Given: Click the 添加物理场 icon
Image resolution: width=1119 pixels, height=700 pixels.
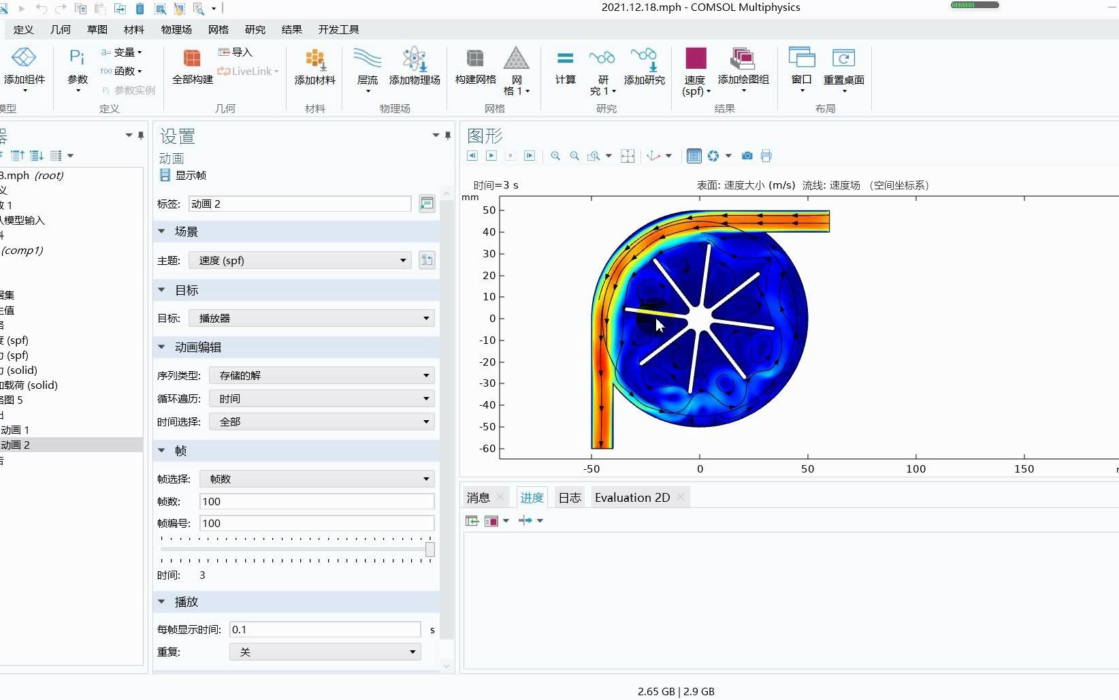Looking at the screenshot, I should click(x=413, y=68).
